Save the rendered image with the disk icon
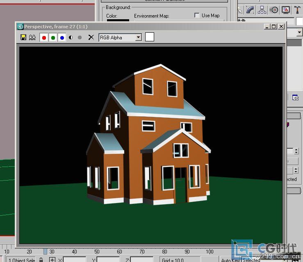 pos(23,37)
